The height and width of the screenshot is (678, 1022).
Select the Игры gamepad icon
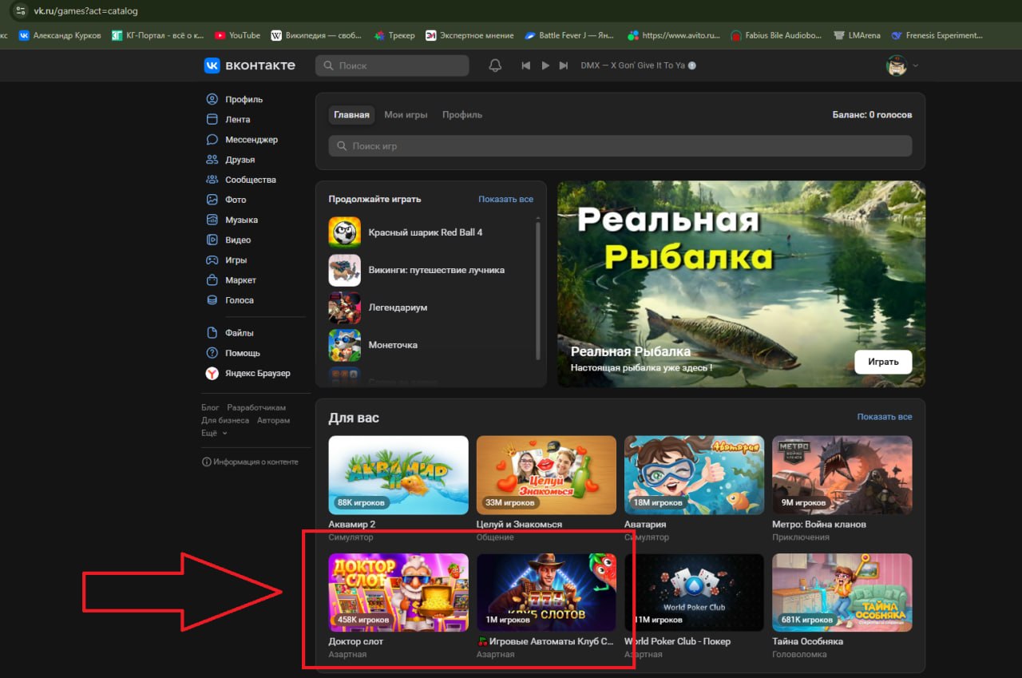(x=212, y=260)
